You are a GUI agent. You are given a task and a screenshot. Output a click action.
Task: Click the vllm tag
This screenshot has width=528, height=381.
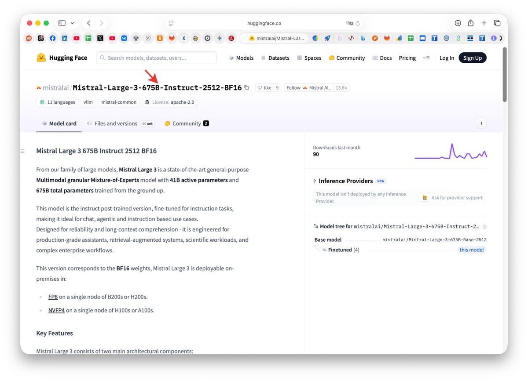click(88, 102)
